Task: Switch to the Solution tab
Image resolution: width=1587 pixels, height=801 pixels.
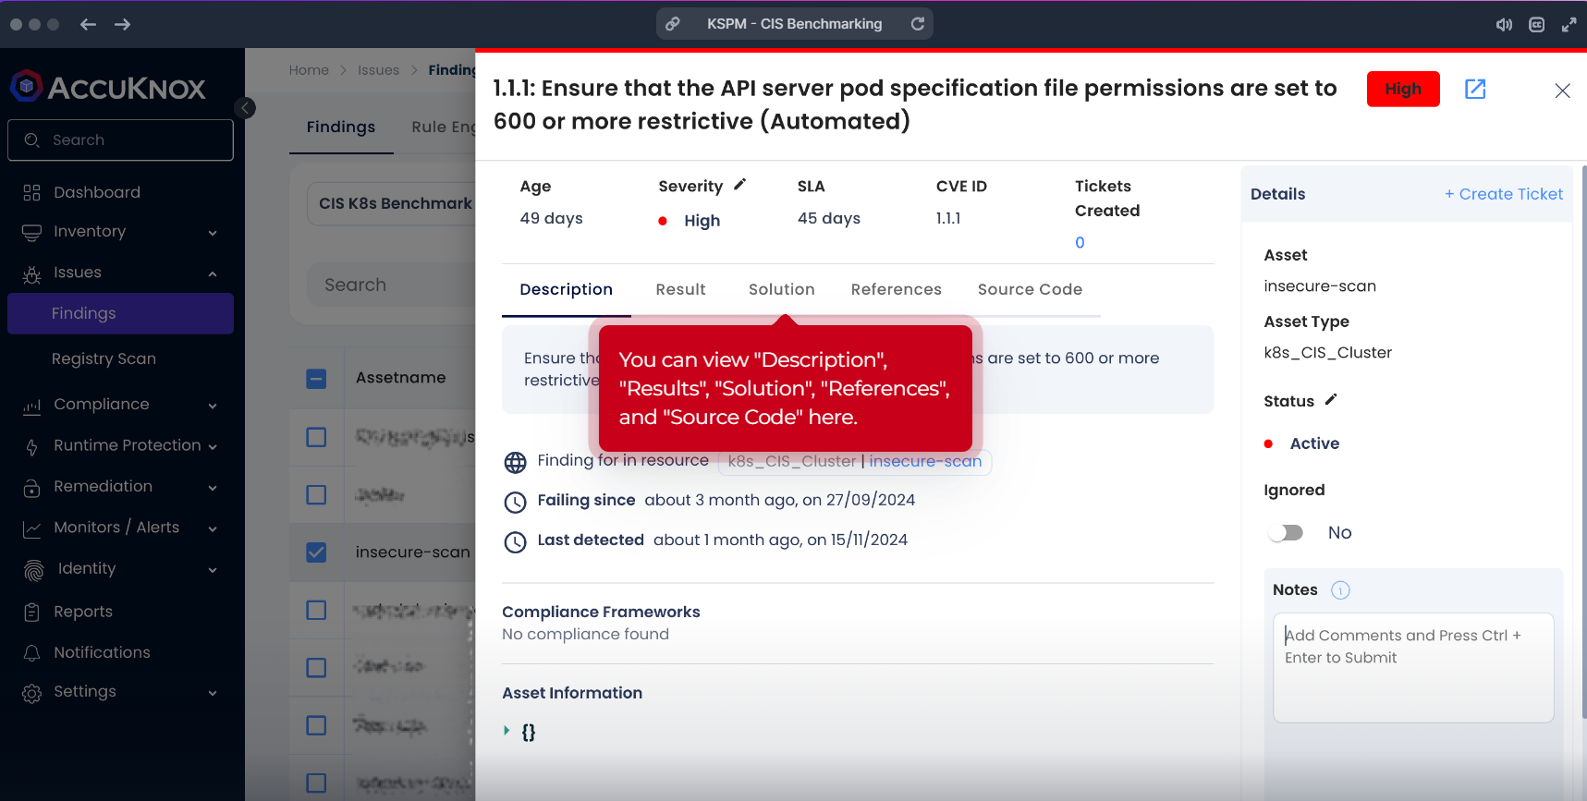Action: [781, 289]
